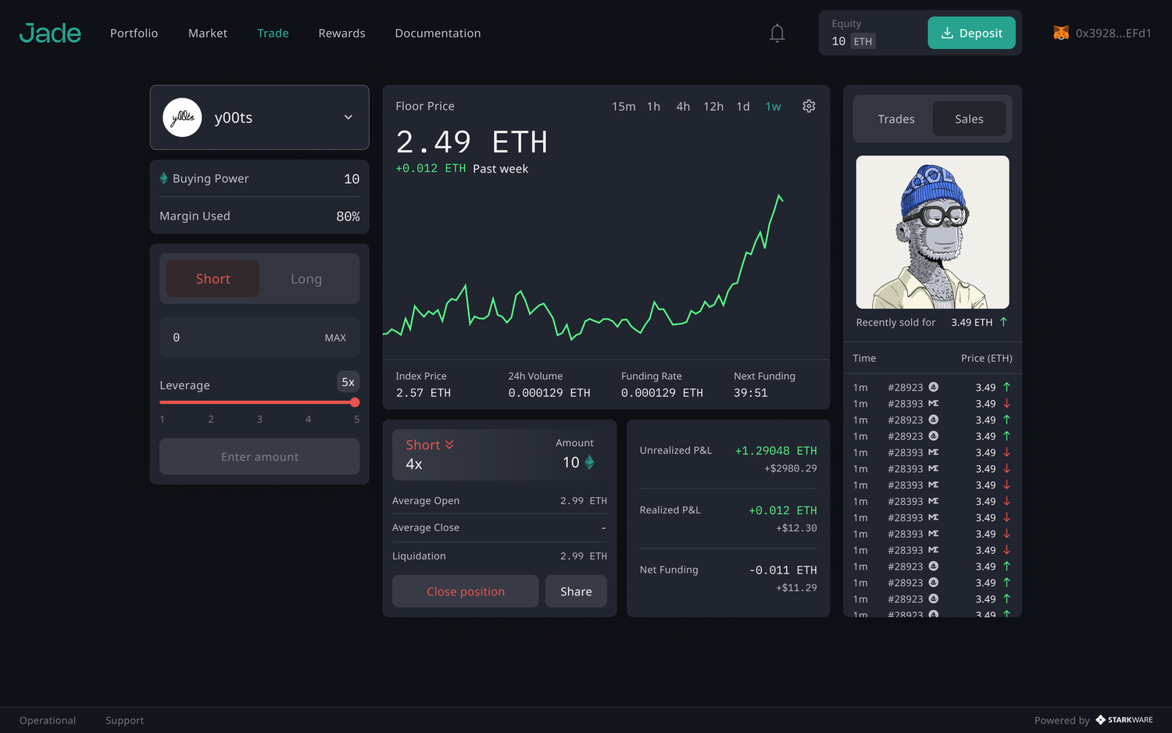
Task: Click the Buying Power ETH icon
Action: (x=163, y=178)
